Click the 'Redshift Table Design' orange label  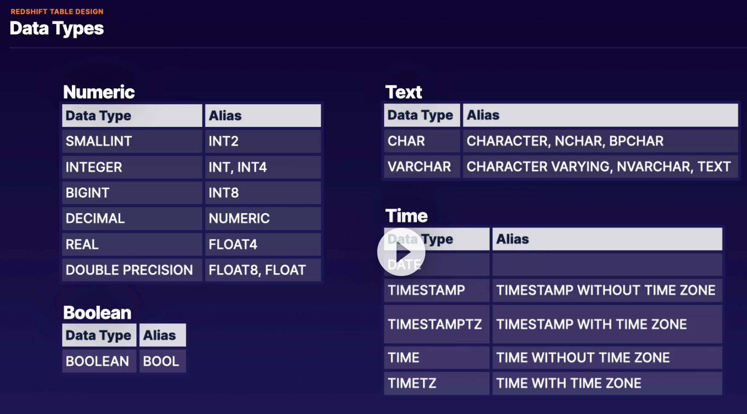57,12
